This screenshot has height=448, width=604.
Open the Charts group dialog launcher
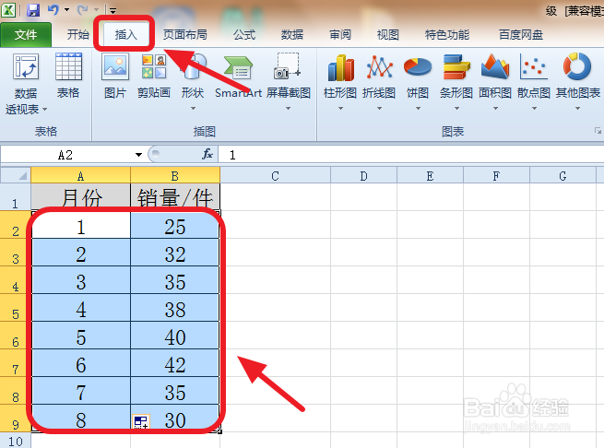click(598, 131)
